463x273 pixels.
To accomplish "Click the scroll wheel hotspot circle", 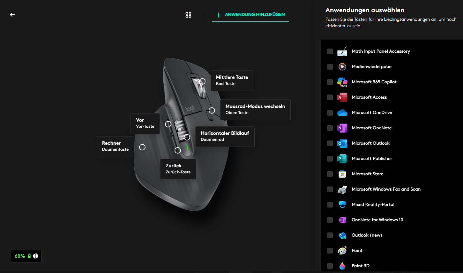I will [202, 81].
